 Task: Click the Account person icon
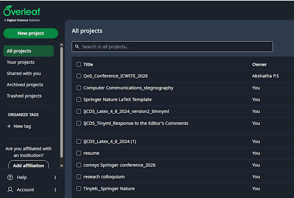point(10,189)
